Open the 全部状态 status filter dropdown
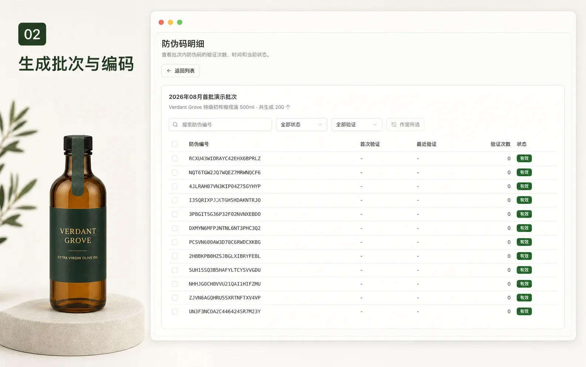Screen dimensions: 586x367 click(301, 125)
